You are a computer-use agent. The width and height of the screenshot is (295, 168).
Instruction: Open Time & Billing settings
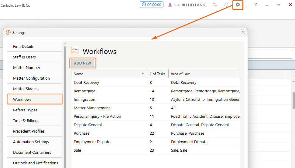[35, 120]
